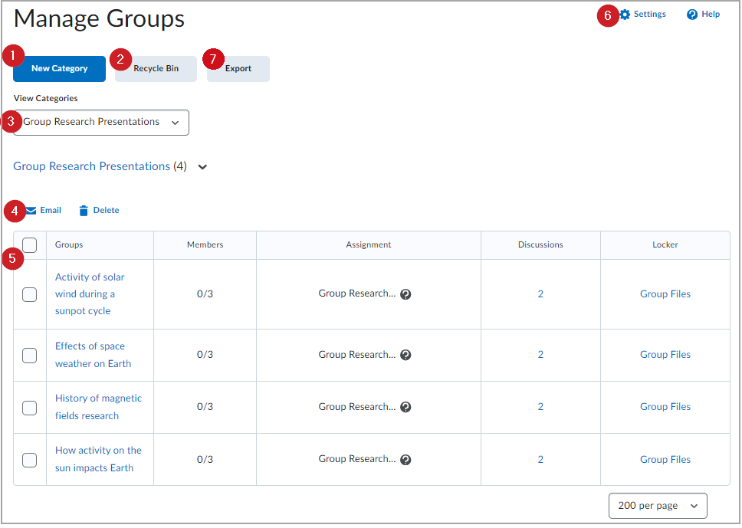Click the Help question mark icon
The height and width of the screenshot is (528, 742).
[692, 15]
